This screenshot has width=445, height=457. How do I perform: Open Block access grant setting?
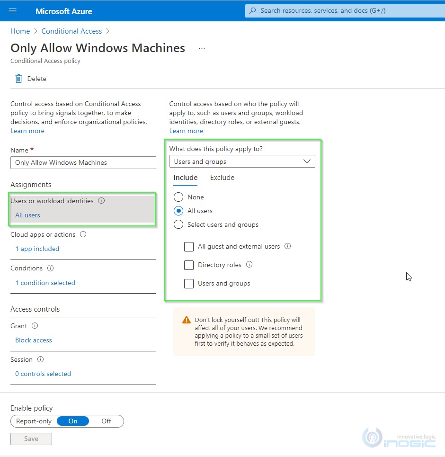pos(34,340)
